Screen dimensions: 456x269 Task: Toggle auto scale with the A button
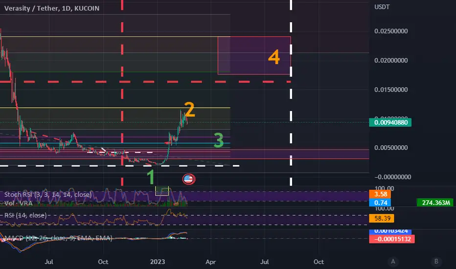click(x=393, y=262)
